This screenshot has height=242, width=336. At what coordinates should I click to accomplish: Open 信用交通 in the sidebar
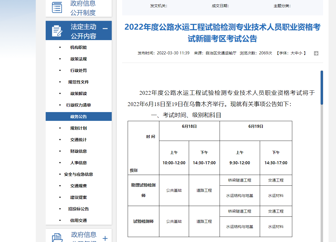click(78, 221)
